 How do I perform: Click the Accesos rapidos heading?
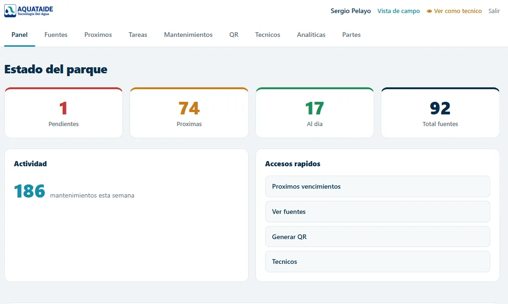[x=292, y=163]
